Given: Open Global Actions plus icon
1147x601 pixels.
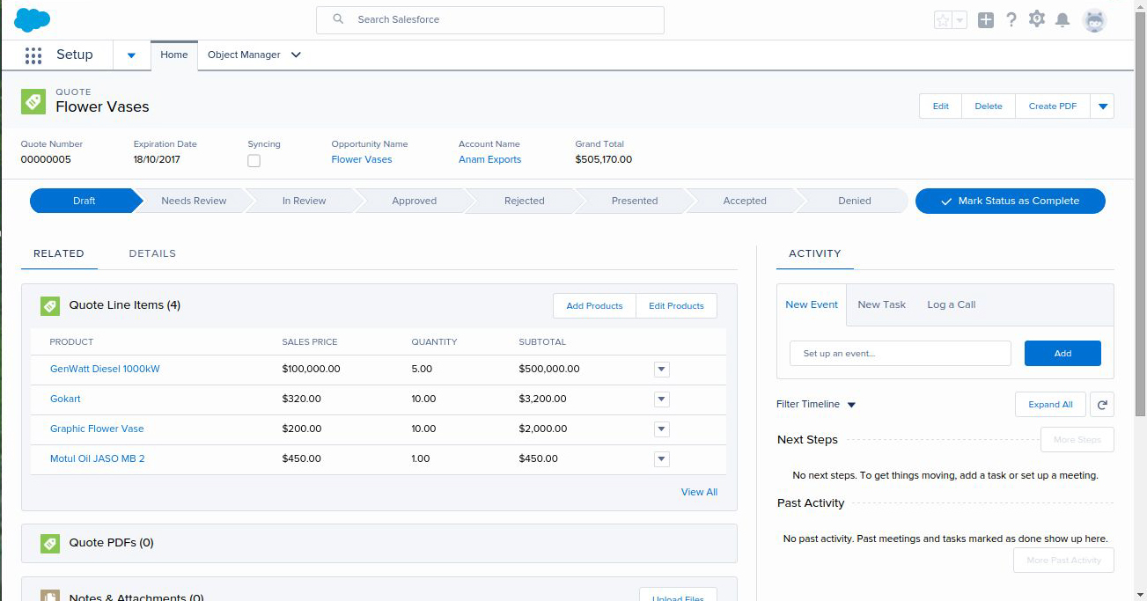Looking at the screenshot, I should 986,19.
